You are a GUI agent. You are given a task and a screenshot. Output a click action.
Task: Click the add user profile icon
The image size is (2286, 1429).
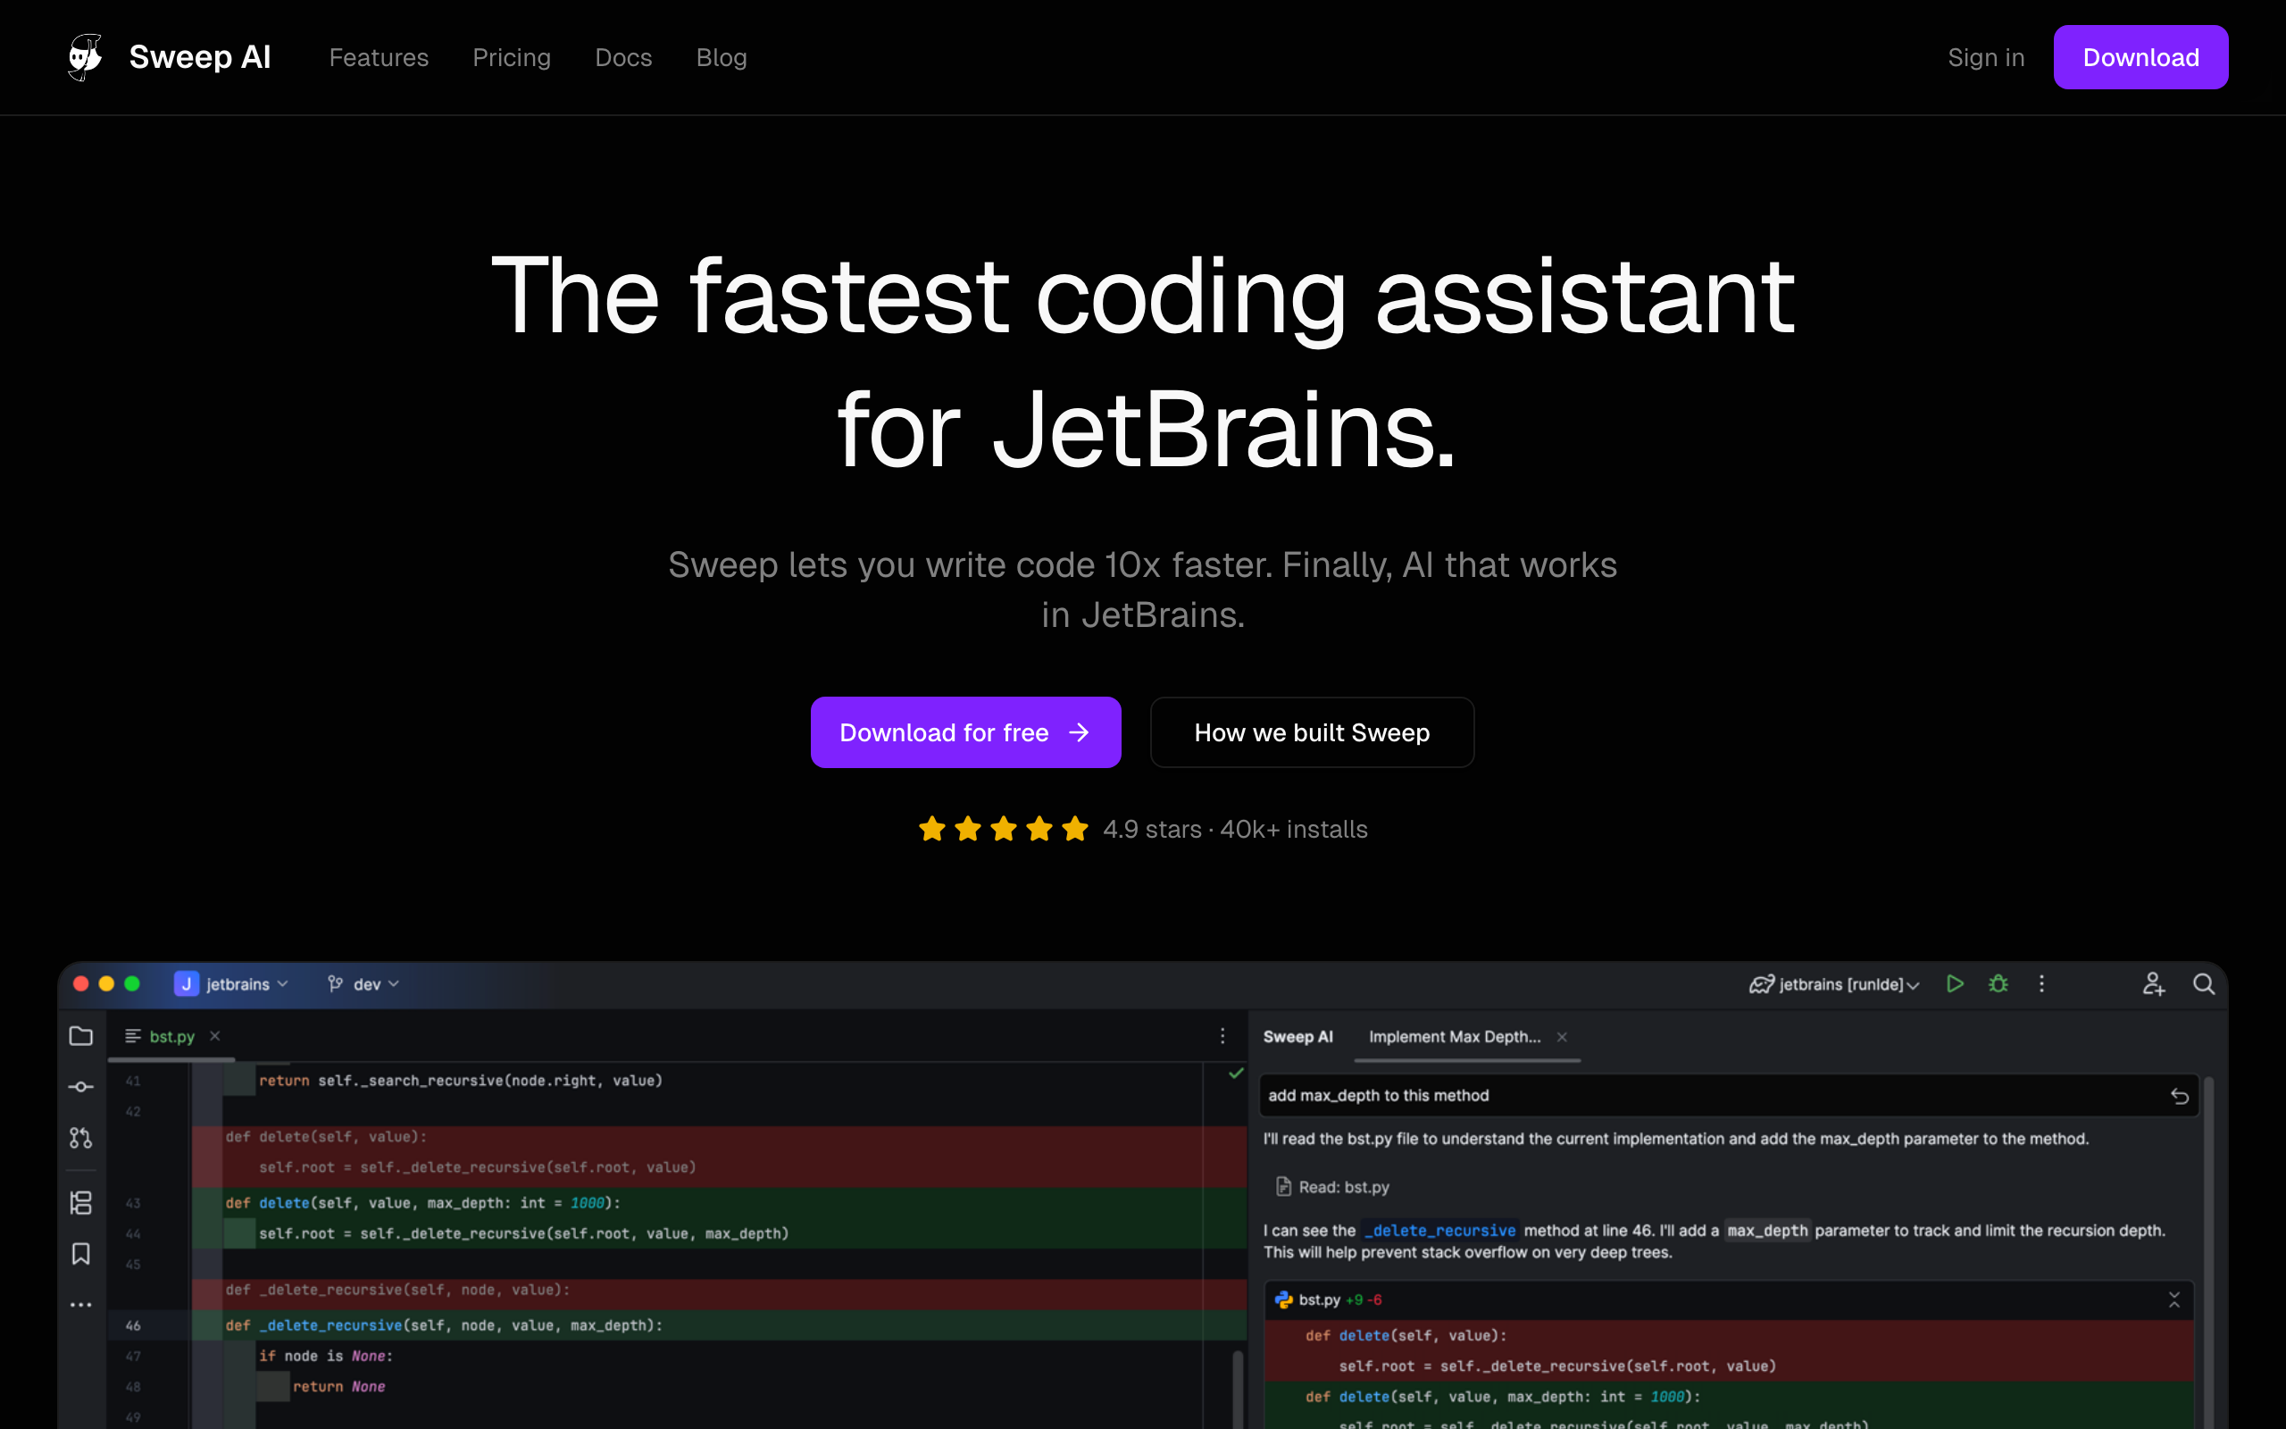coord(2153,984)
